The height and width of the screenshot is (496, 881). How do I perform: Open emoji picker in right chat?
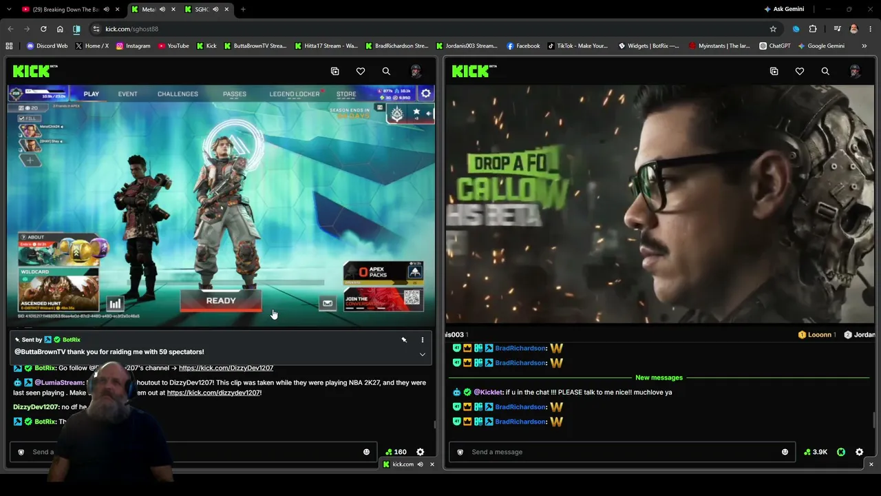click(x=785, y=452)
